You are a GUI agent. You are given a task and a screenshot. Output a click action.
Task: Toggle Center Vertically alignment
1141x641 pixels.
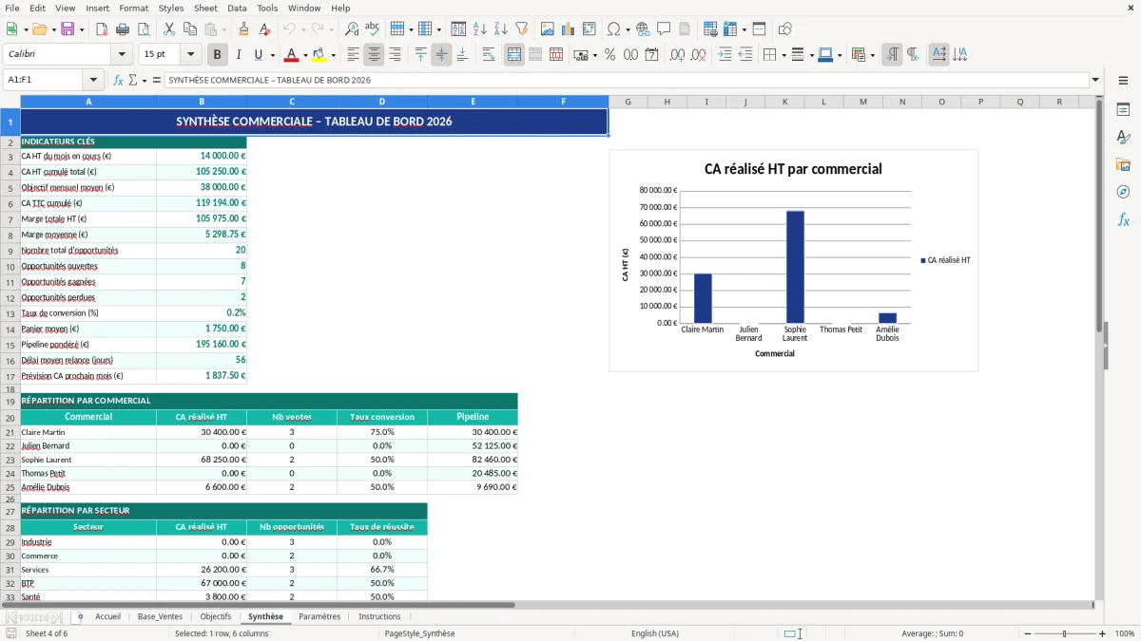(441, 55)
